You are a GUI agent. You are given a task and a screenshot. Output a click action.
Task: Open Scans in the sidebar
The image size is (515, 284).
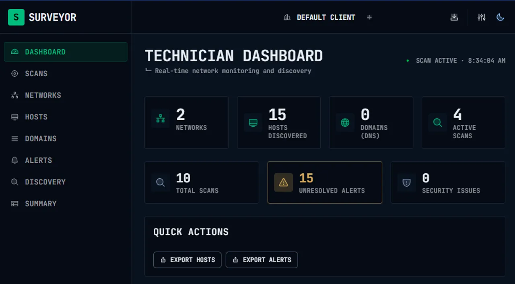(x=36, y=74)
